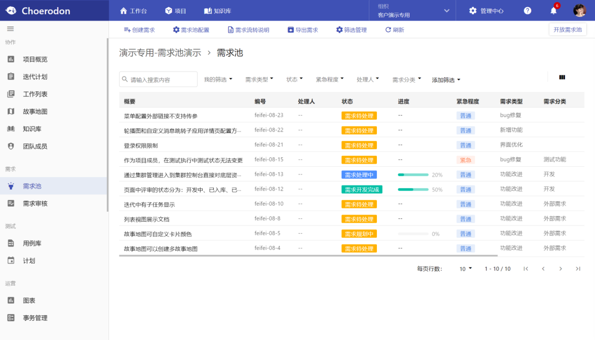Viewport: 595px width, 340px height.
Task: Click the hamburger menu icon to collapse sidebar
Action: 10,29
